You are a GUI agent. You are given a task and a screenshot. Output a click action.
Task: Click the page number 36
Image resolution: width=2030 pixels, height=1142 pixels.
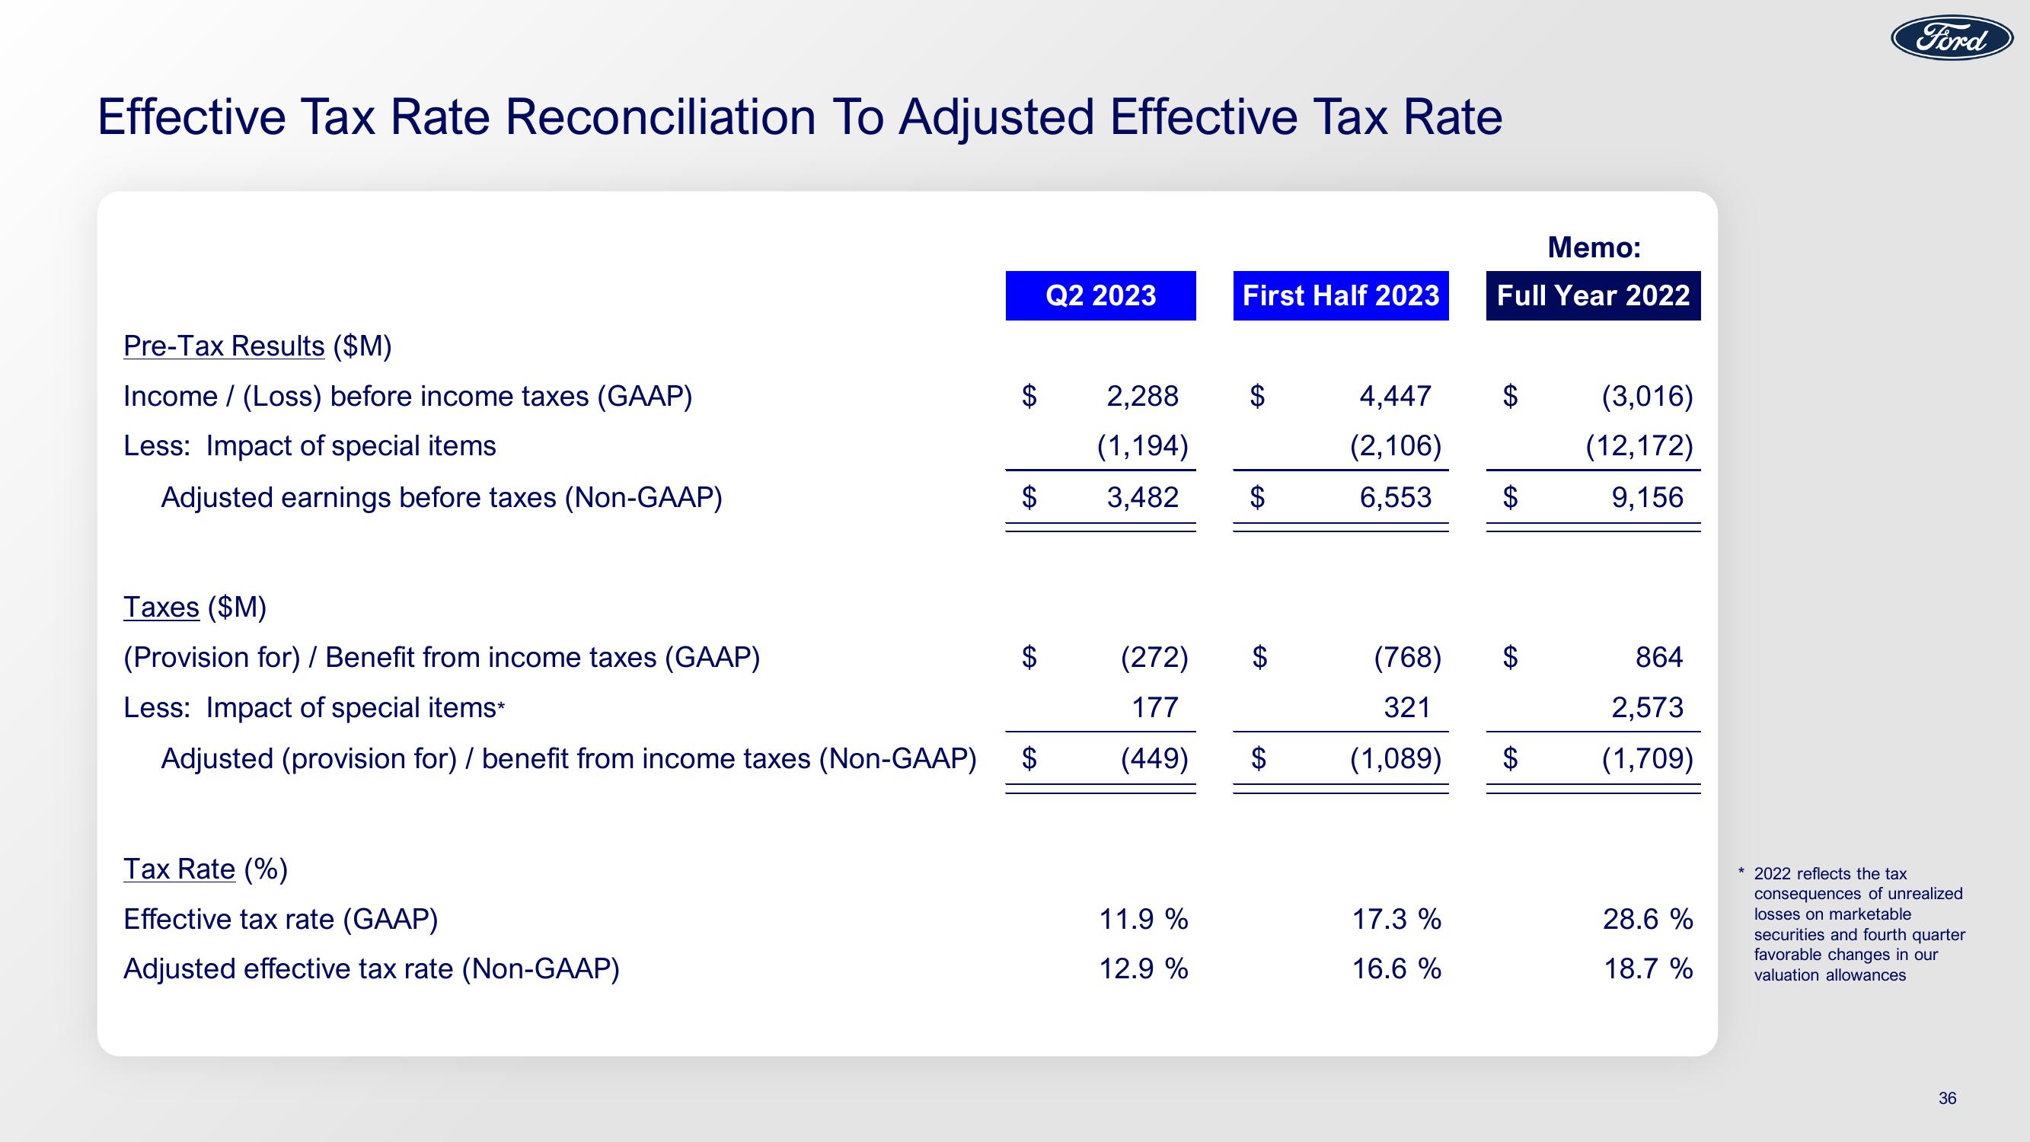[1947, 1098]
